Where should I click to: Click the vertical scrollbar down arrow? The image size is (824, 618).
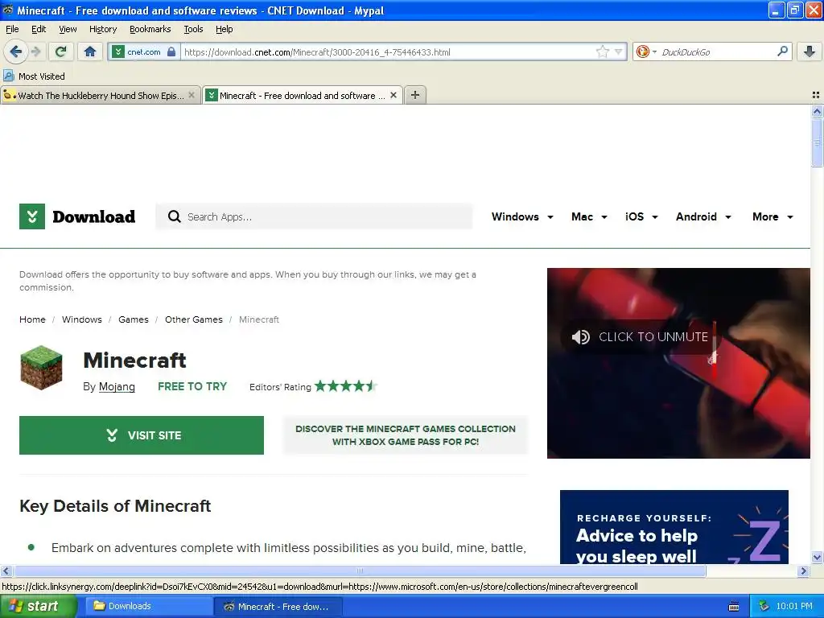817,558
